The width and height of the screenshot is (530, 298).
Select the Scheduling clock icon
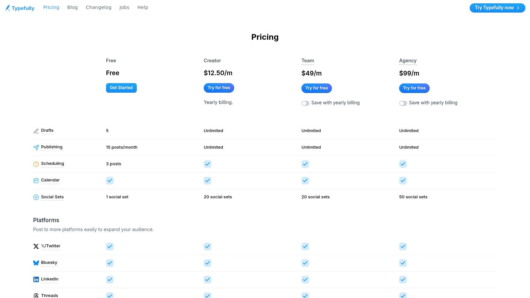tap(36, 164)
